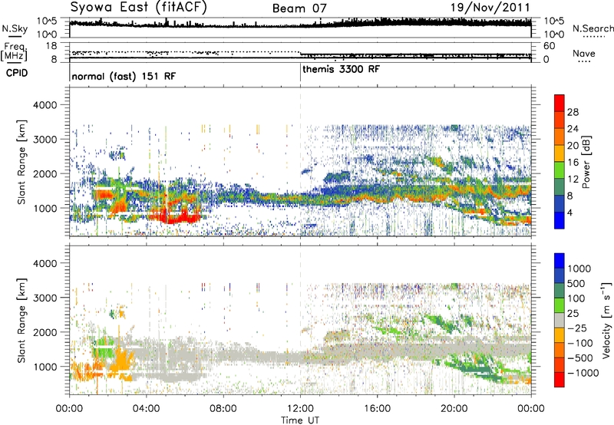
Task: Click the '16:00' time axis tick label
Action: [x=377, y=409]
